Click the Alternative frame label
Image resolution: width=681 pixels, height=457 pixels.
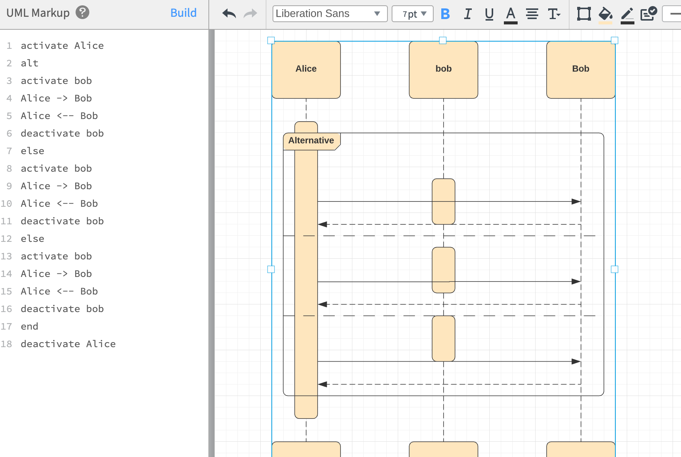pos(311,141)
